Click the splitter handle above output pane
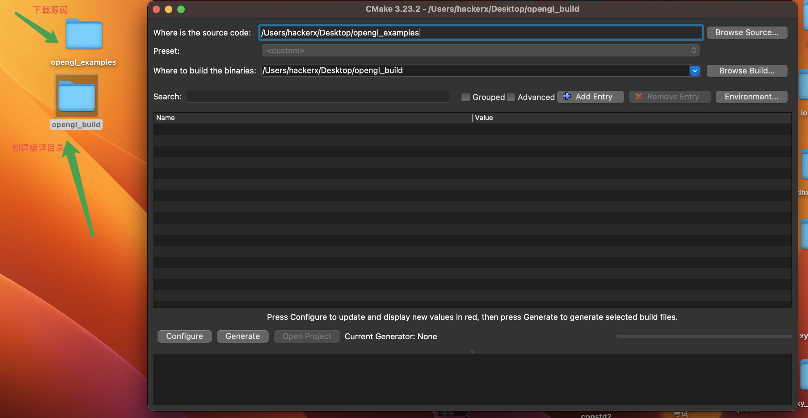Screen dimensions: 808x418 [472, 352]
